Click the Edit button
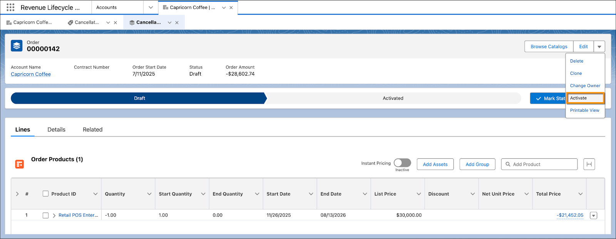Viewport: 616px width, 239px height. click(583, 47)
